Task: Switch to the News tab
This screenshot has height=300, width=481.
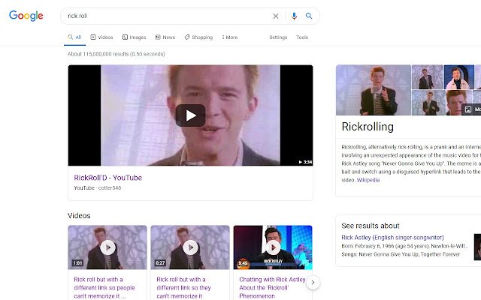Action: point(165,37)
